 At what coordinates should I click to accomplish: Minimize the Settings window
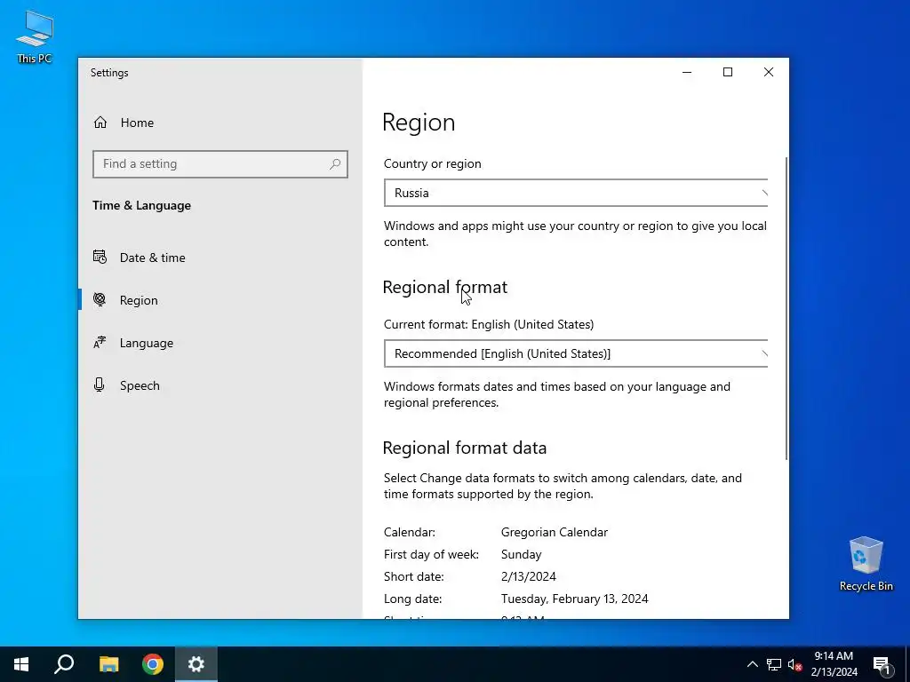[687, 73]
